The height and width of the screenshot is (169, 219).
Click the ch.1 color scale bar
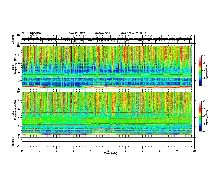coord(200,71)
